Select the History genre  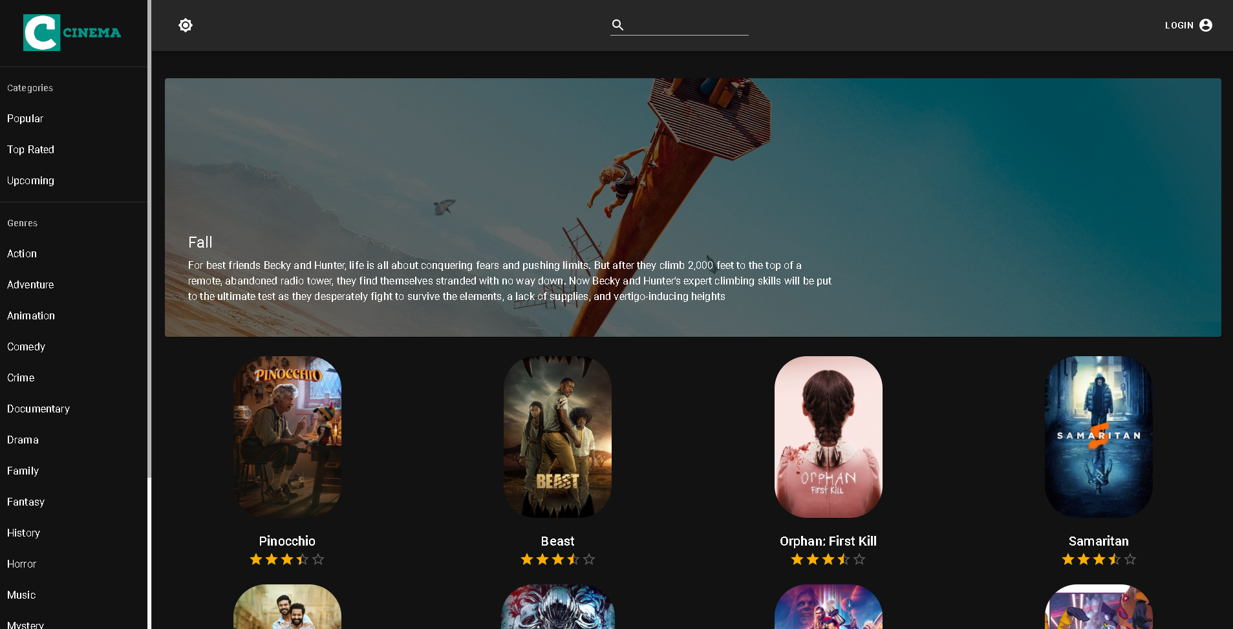point(74,533)
